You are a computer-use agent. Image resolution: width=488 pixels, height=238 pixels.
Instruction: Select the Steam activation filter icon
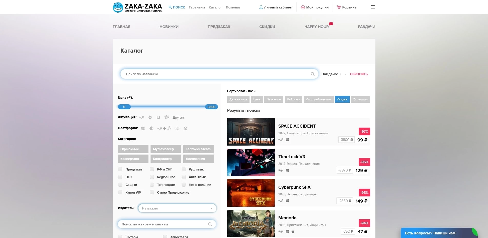tap(142, 117)
